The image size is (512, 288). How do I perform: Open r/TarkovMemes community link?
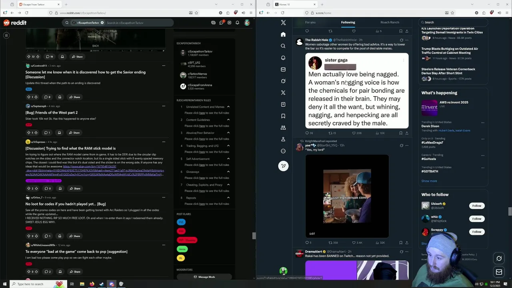[197, 75]
